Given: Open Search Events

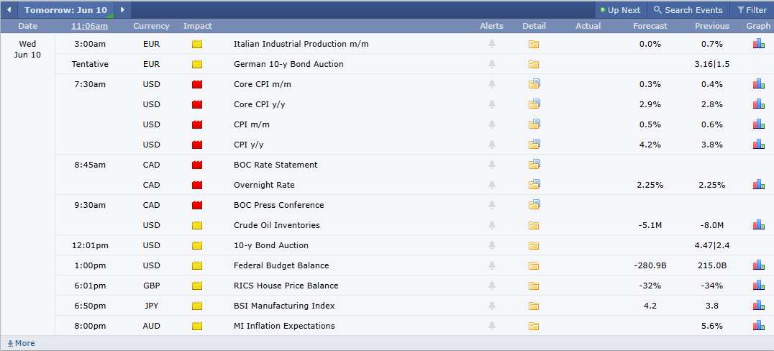Looking at the screenshot, I should pyautogui.click(x=688, y=10).
